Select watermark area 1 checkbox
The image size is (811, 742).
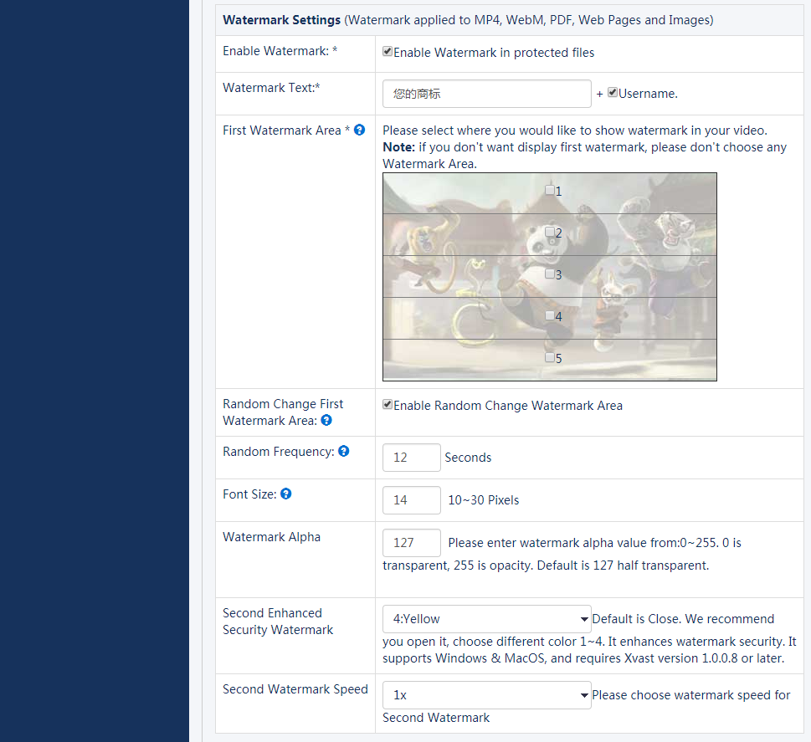pos(550,191)
